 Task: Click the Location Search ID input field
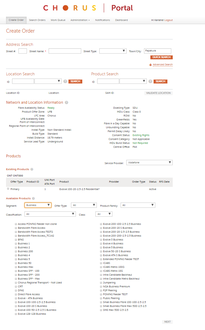[x=23, y=81]
